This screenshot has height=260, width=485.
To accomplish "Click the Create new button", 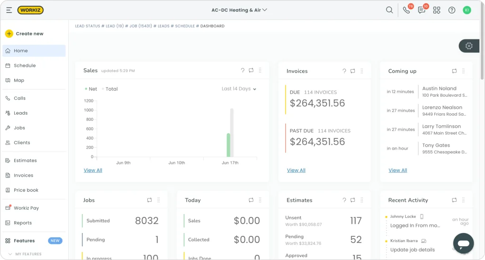I will (x=25, y=34).
